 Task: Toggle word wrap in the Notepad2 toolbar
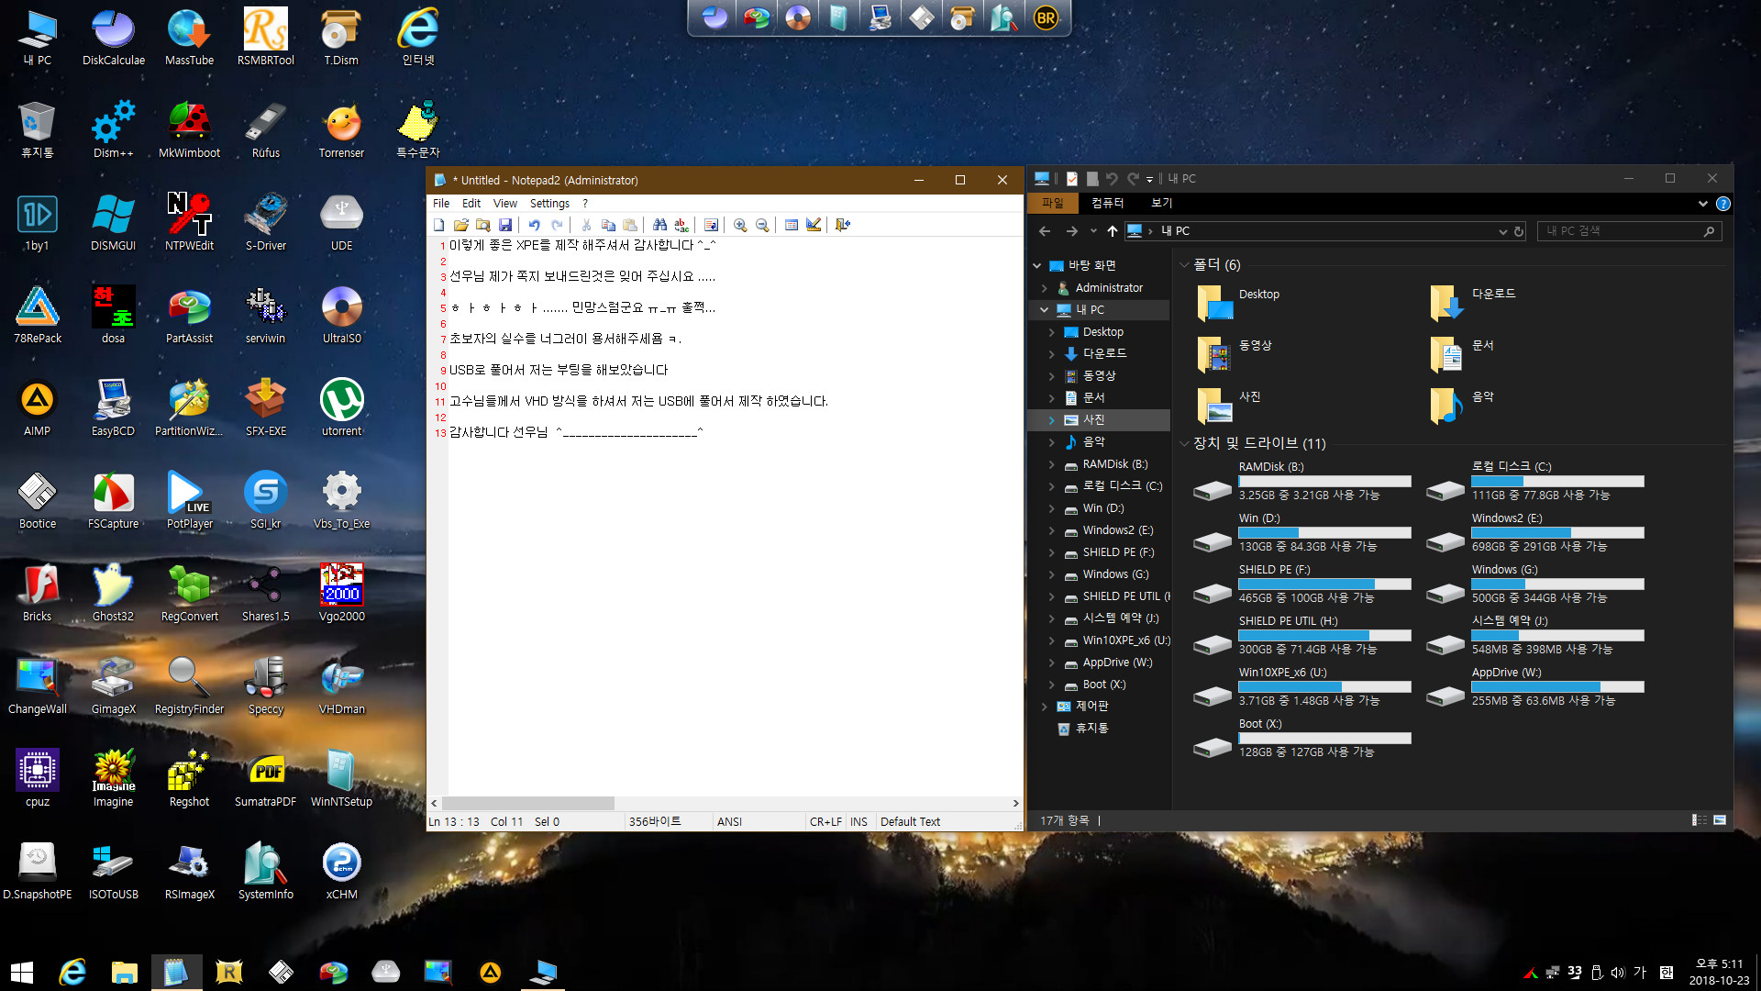pos(711,225)
